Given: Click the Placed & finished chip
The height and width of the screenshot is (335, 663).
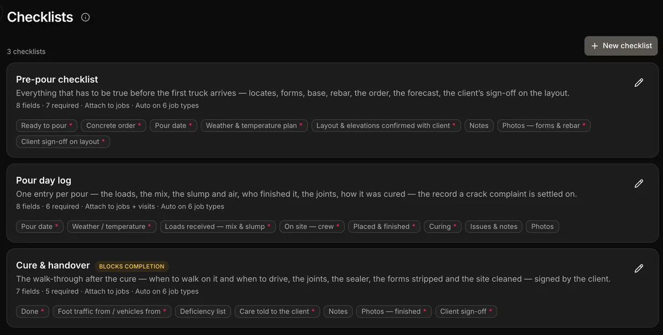Looking at the screenshot, I should click(385, 226).
